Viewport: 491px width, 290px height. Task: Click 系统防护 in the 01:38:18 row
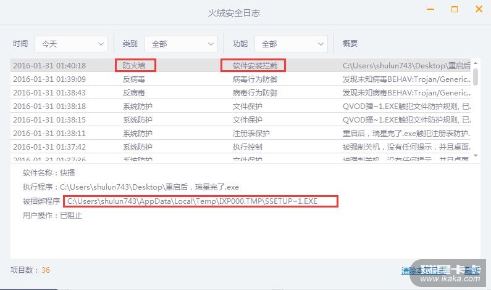click(x=138, y=106)
